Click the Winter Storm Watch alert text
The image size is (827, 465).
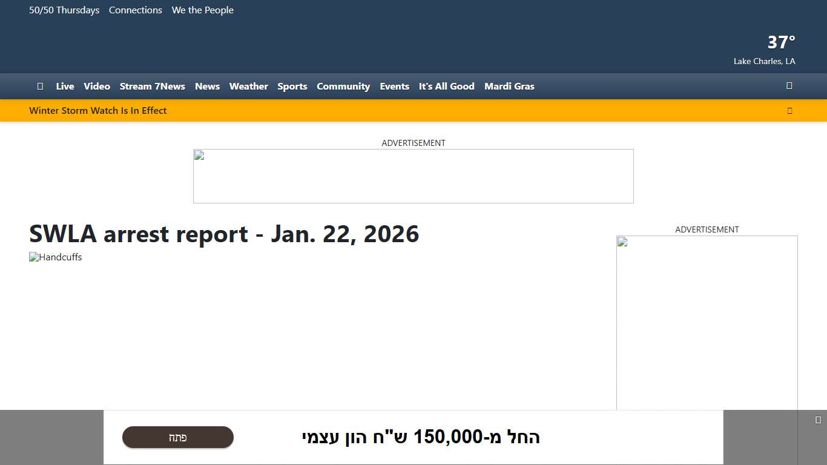point(98,110)
